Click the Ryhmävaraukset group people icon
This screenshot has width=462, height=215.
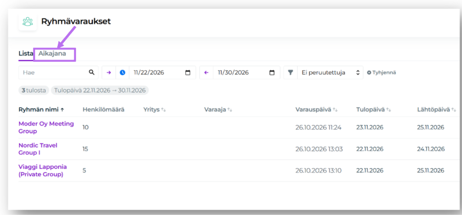pos(28,22)
